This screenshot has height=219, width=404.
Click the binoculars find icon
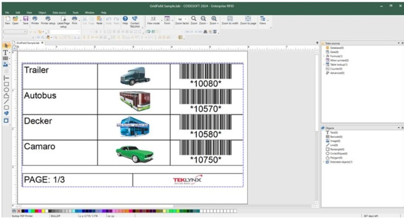[206, 32]
